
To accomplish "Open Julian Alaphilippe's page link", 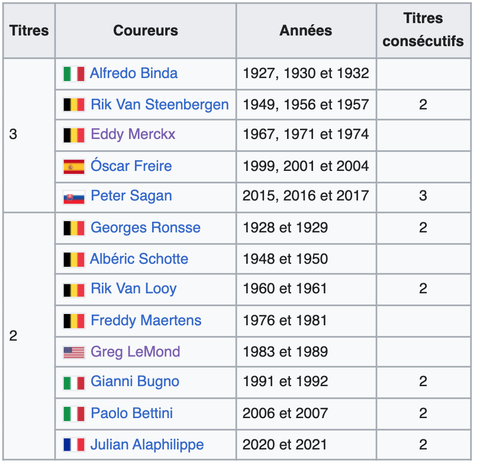I will point(147,444).
